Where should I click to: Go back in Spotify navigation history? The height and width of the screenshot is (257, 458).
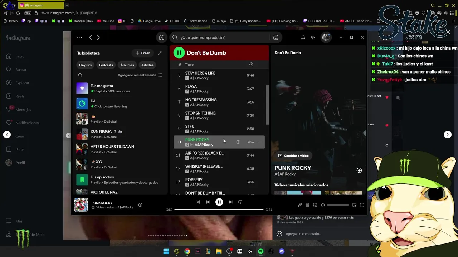coord(91,37)
